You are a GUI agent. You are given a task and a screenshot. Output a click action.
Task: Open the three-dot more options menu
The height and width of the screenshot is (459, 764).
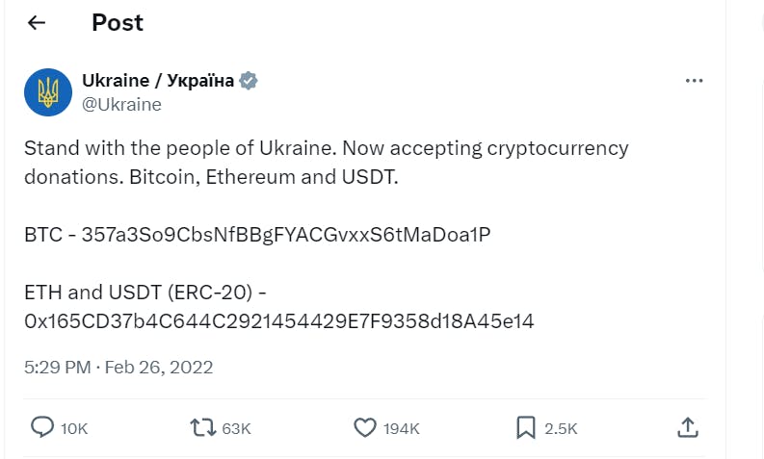[x=694, y=81]
